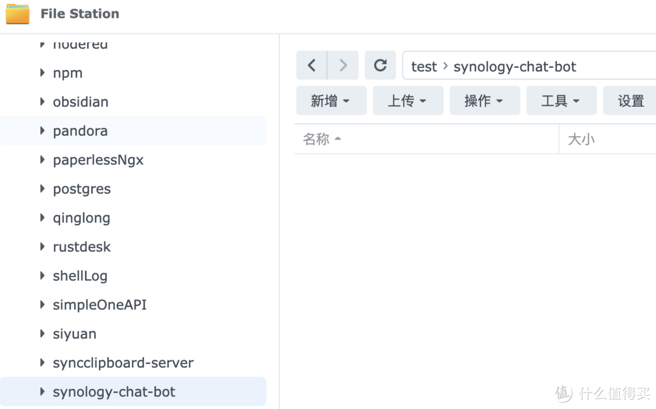656x409 pixels.
Task: Click the refresh icon in the toolbar
Action: pyautogui.click(x=380, y=65)
